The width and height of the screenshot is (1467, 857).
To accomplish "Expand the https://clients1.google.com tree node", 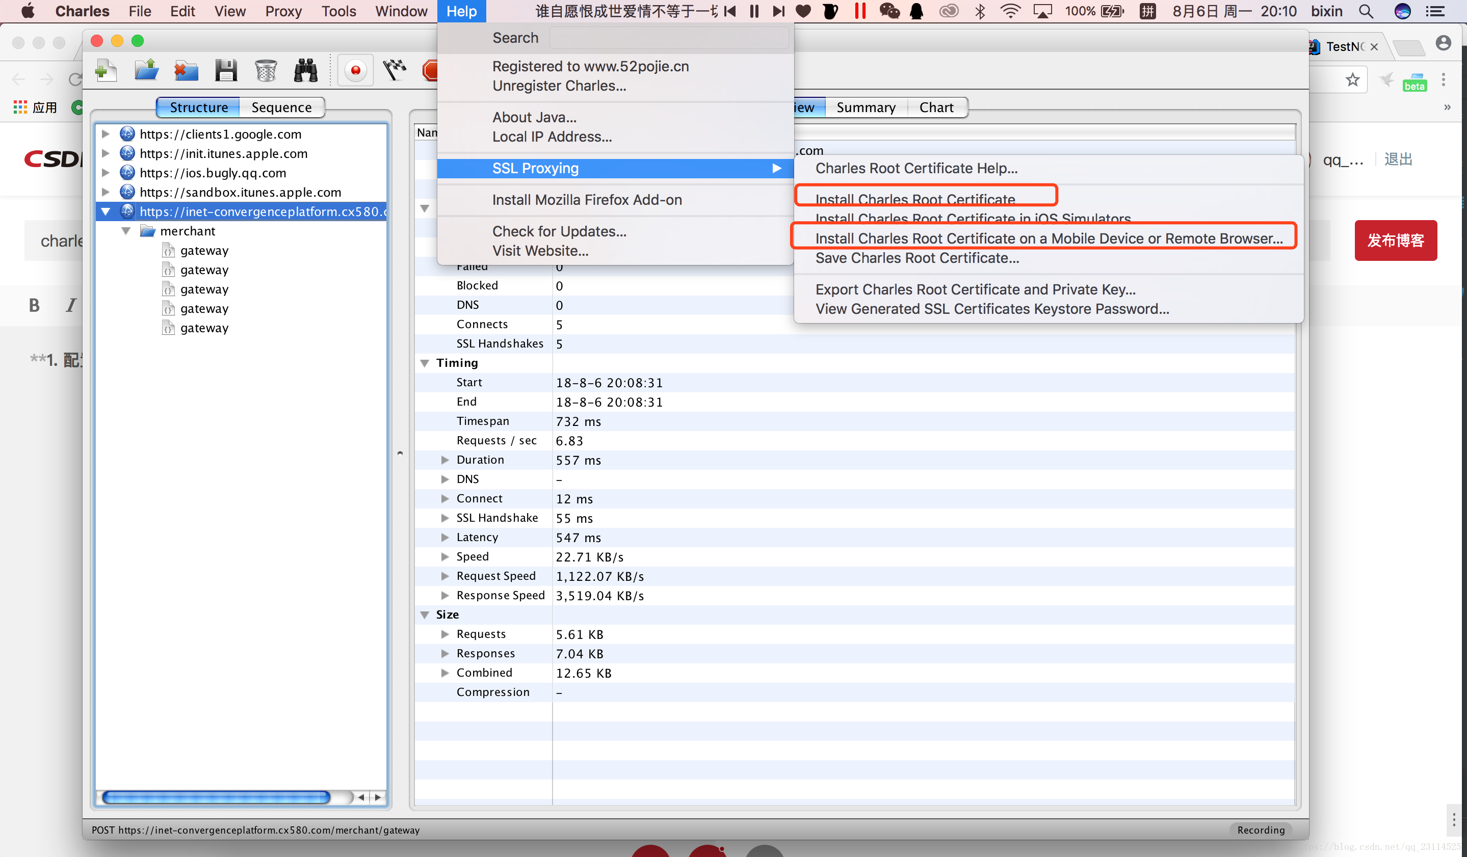I will [x=106, y=134].
